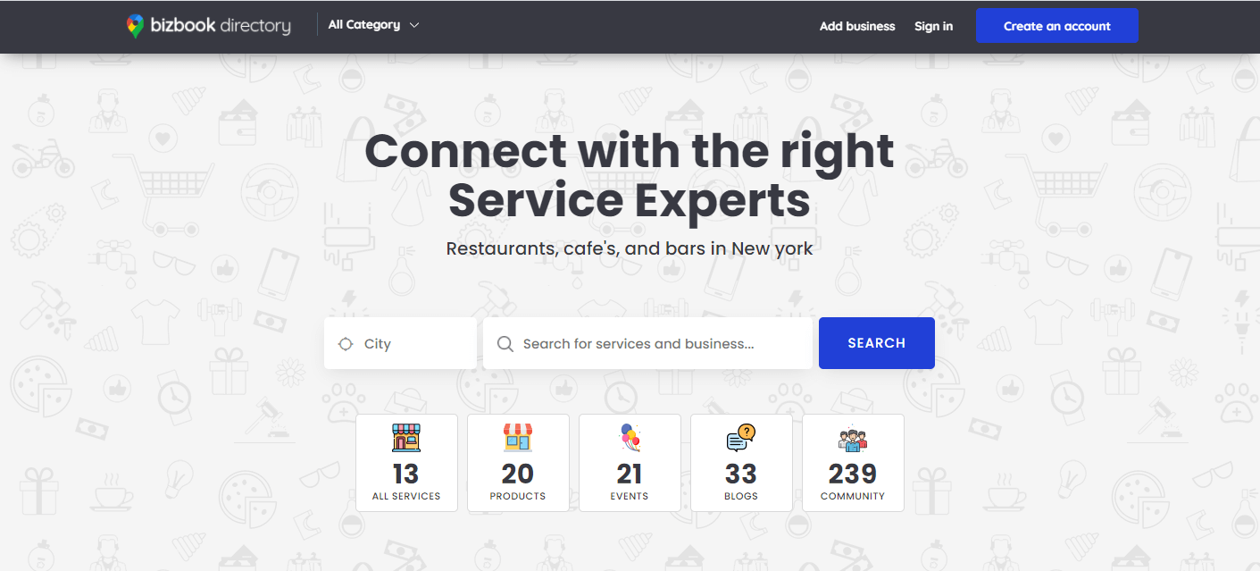Click the chevron next to All Category
The image size is (1260, 571).
coord(414,26)
